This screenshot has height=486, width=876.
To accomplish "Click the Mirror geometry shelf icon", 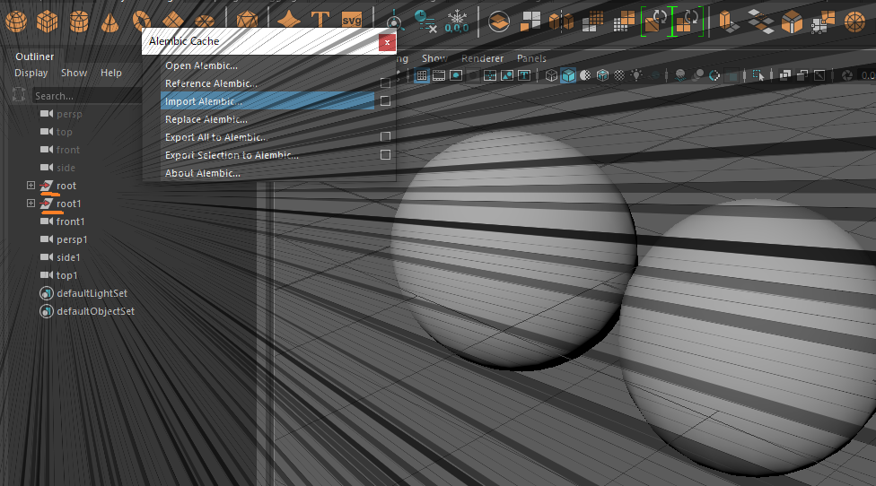I will (562, 22).
